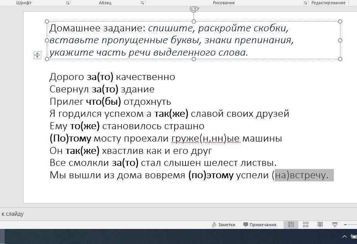Click the line 'Все смолкли за(то) стал слышен шелест листвы.'
Image resolution: width=357 pixels, height=244 pixels.
coord(163,163)
